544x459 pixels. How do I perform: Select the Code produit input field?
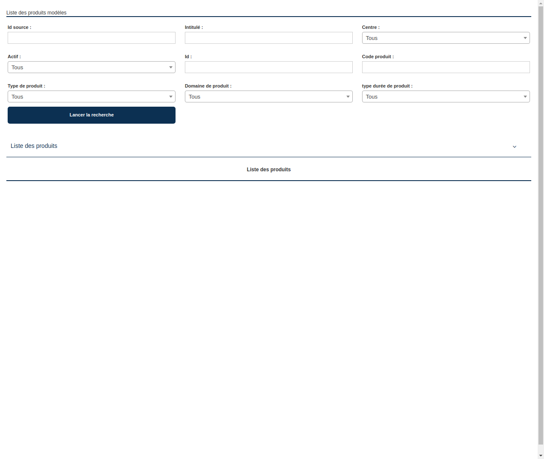pos(446,67)
